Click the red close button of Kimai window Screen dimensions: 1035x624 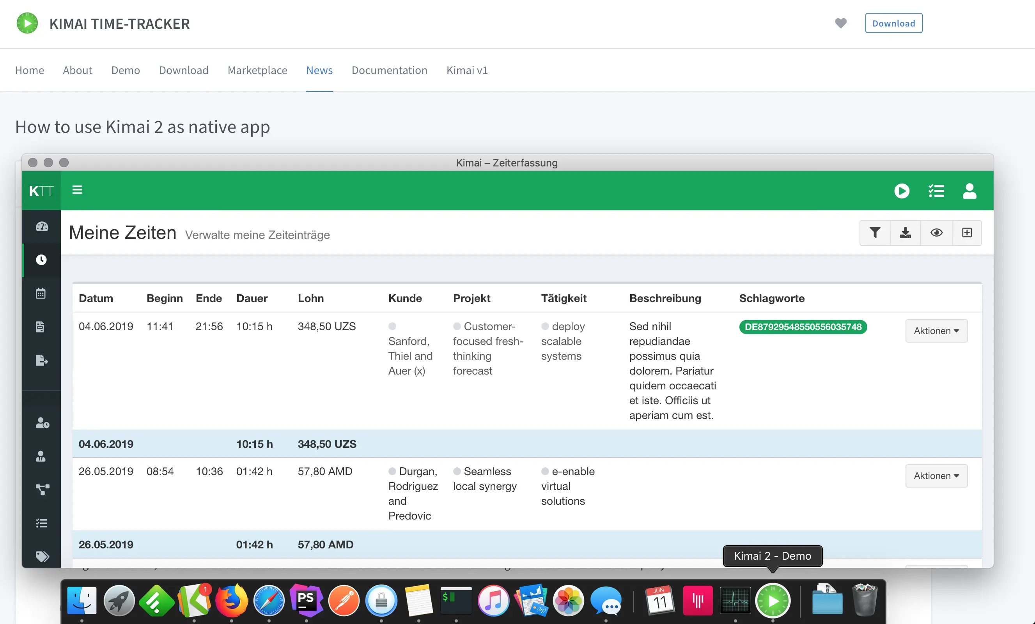coord(33,163)
